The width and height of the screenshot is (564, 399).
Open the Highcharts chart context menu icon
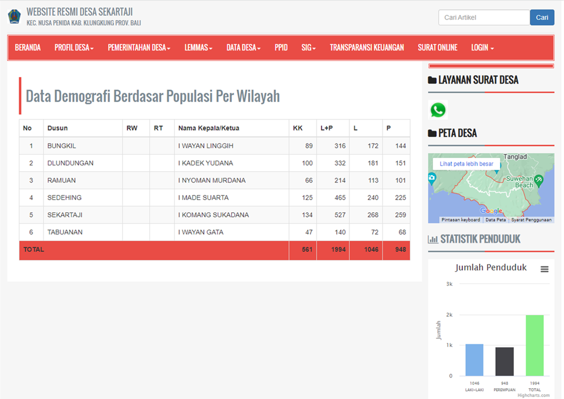(544, 269)
